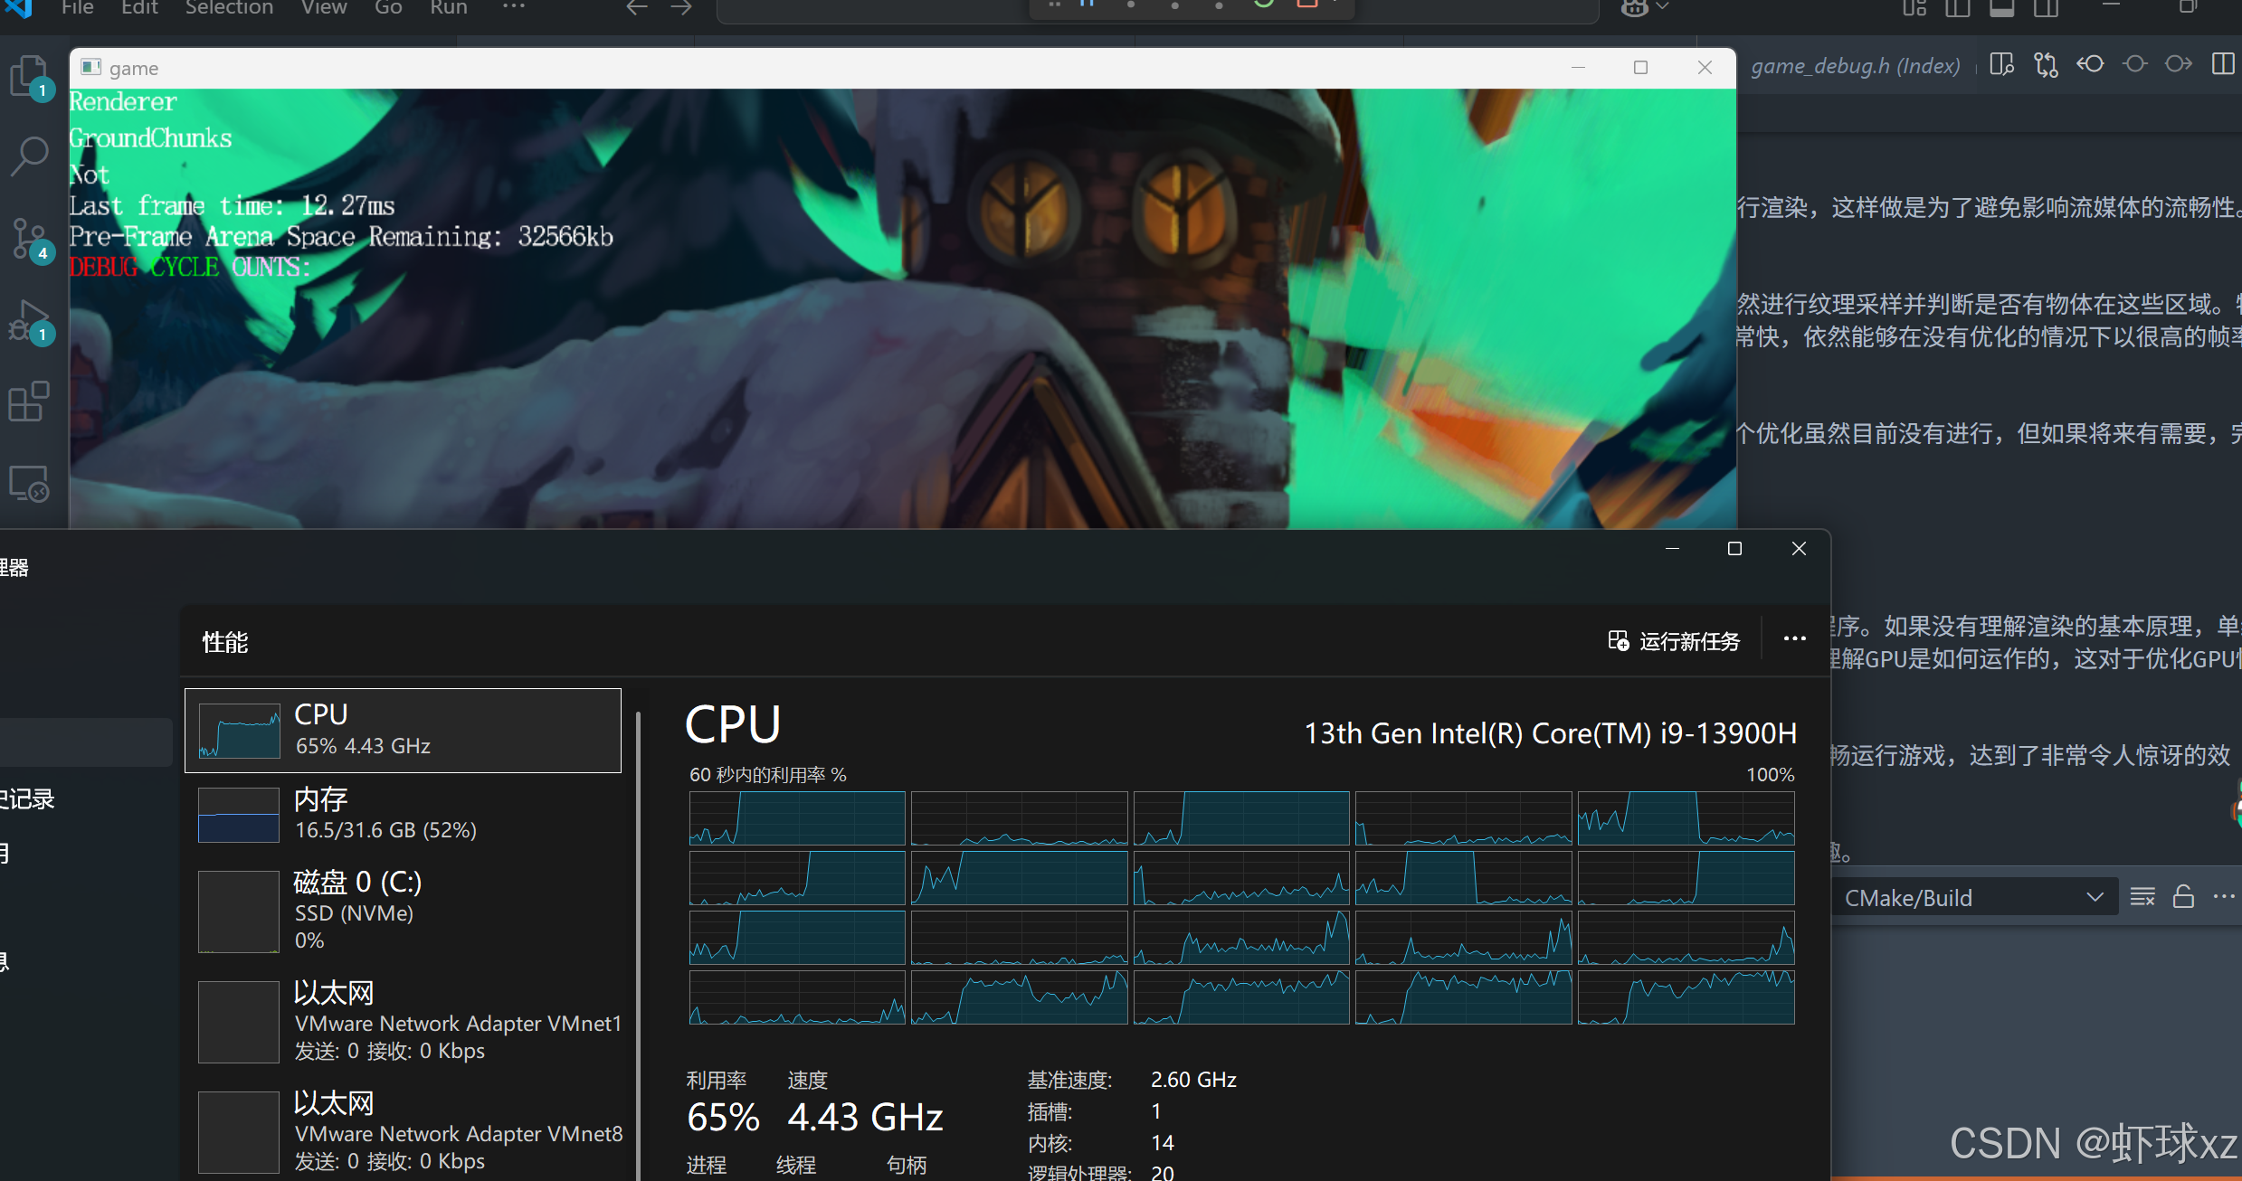Viewport: 2242px width, 1181px height.
Task: Toggle the Copilot chat icon in title bar
Action: click(x=1634, y=8)
